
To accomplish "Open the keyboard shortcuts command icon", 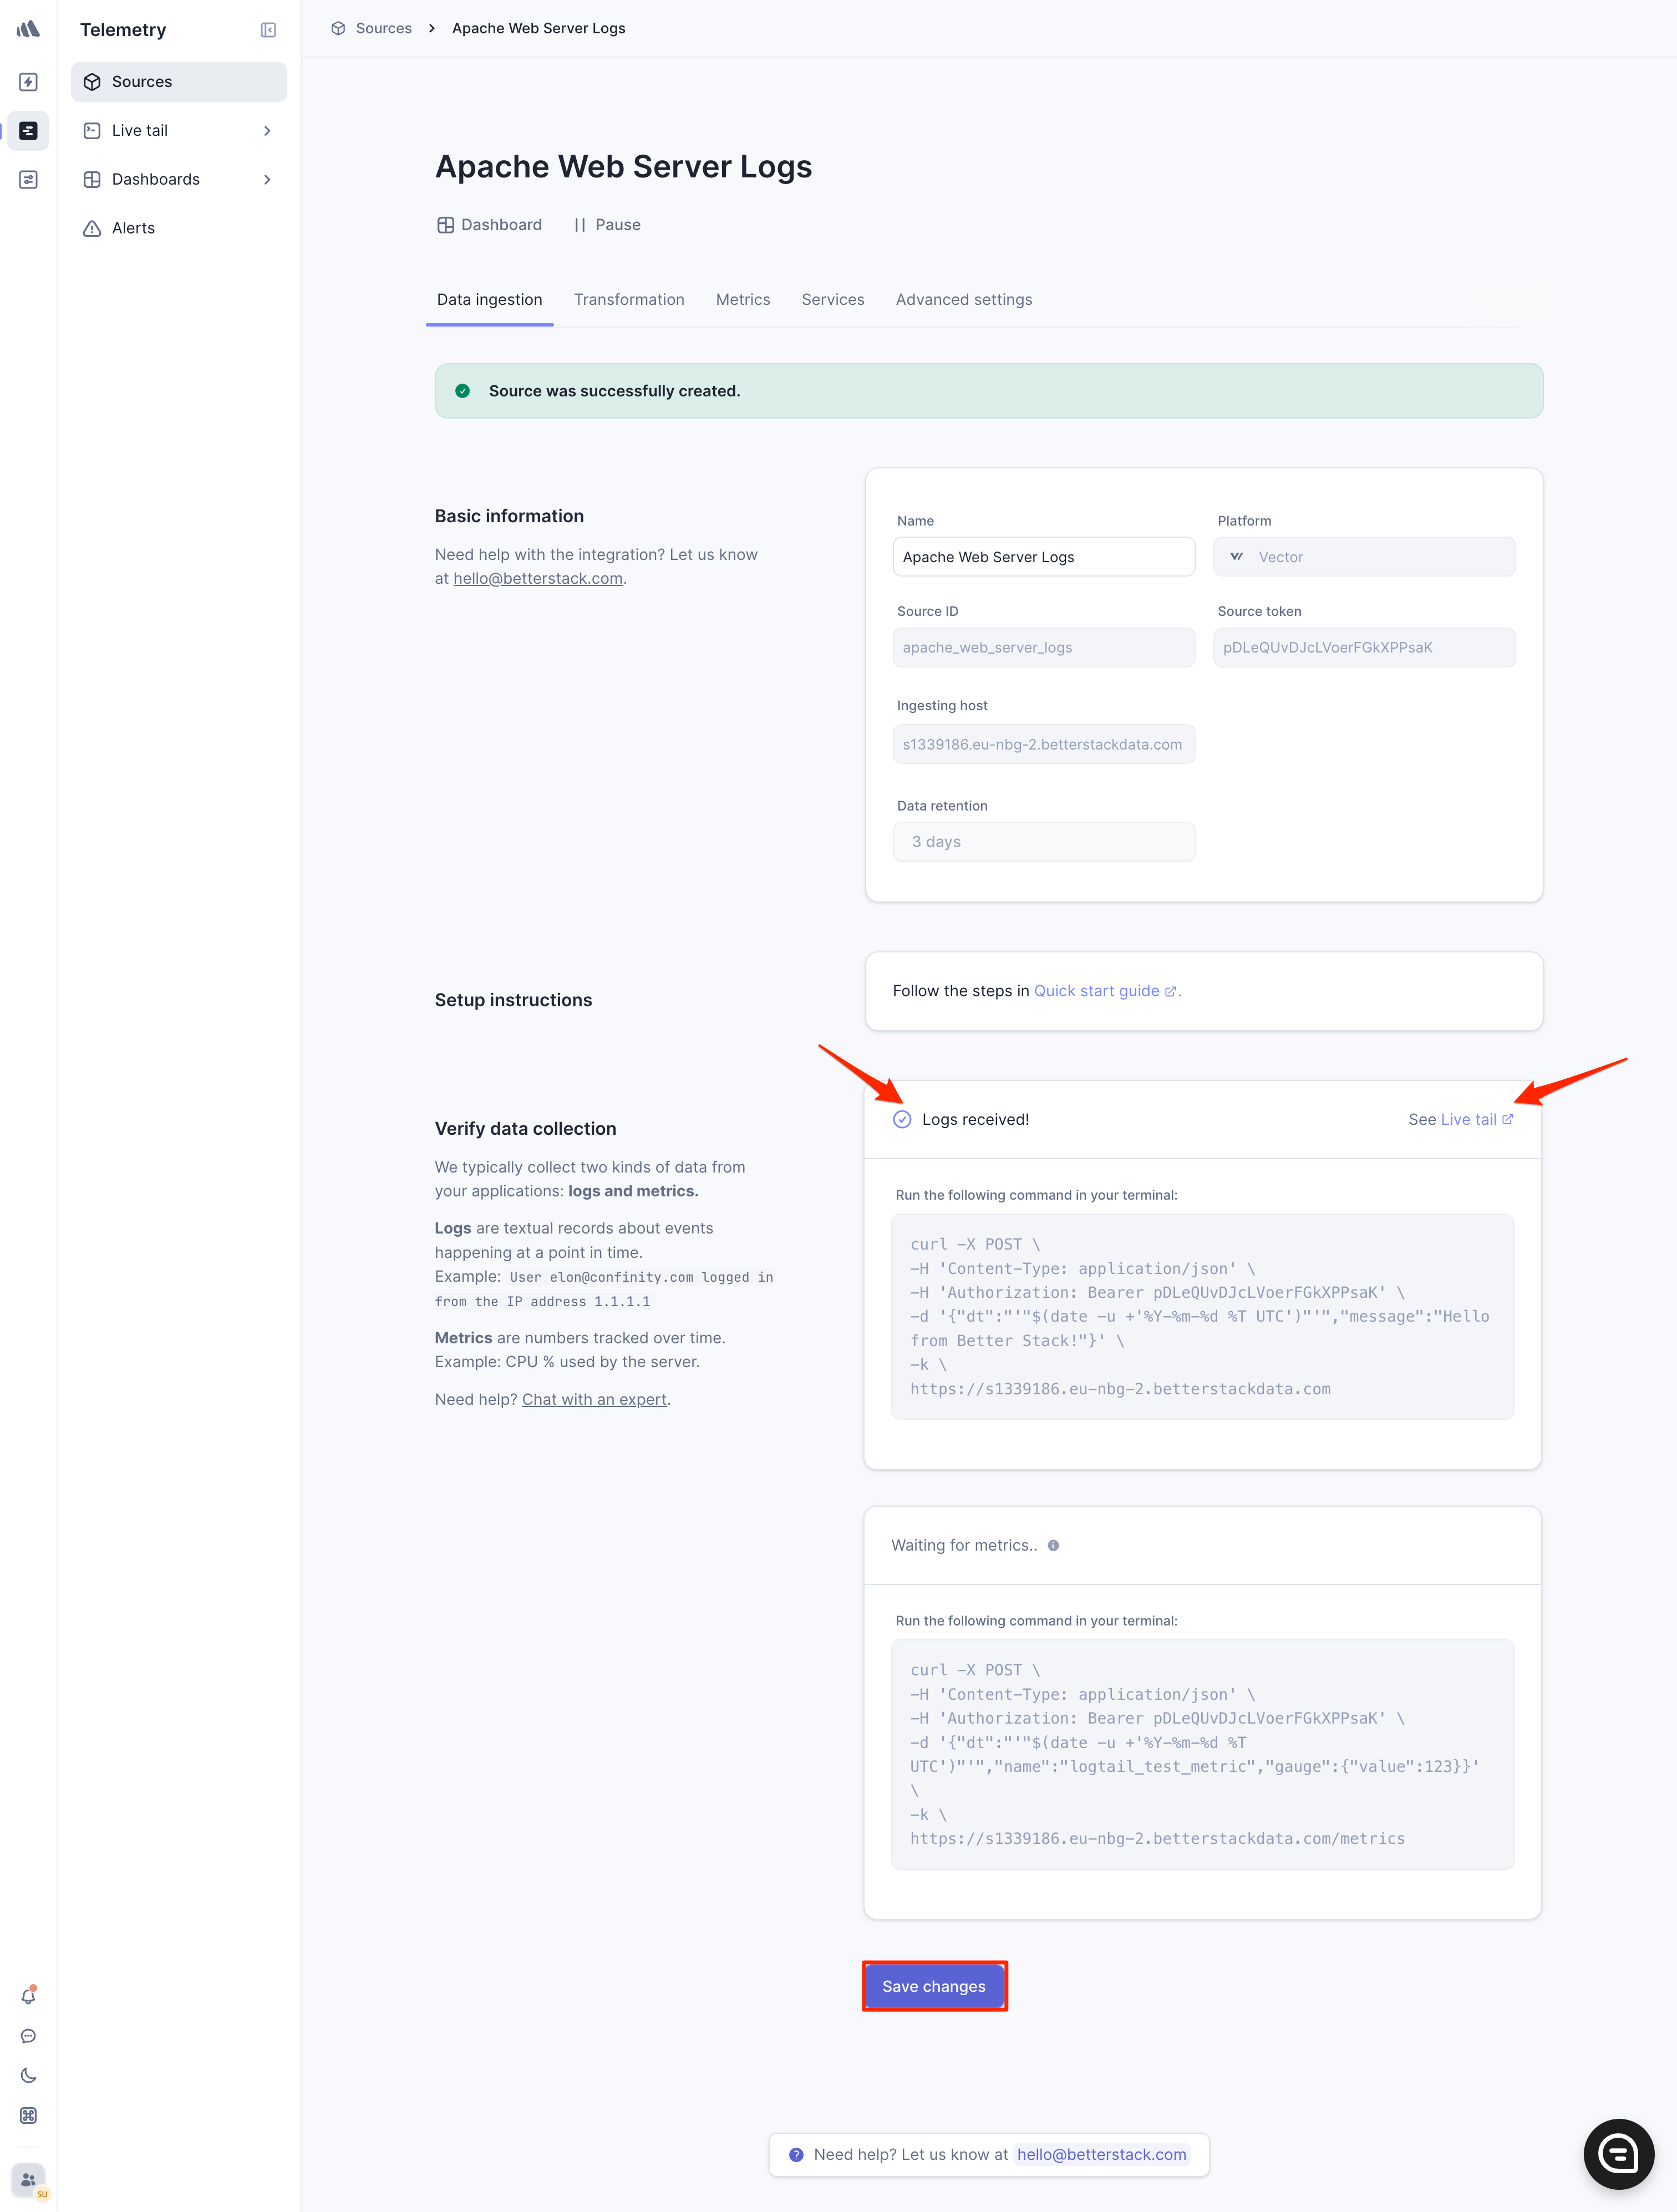I will pos(28,2115).
